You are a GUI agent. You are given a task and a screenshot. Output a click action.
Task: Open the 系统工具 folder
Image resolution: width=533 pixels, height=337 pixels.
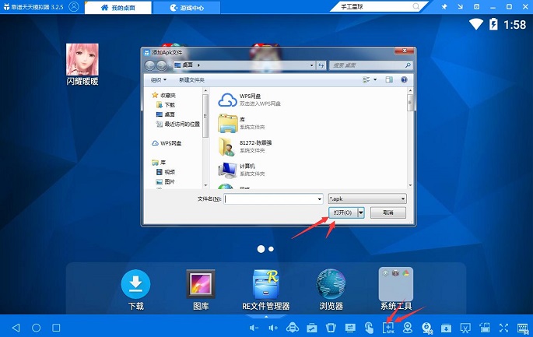tap(396, 289)
